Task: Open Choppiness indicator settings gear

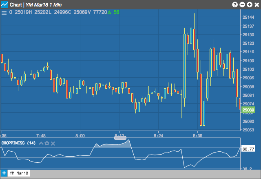Action: 47,143
